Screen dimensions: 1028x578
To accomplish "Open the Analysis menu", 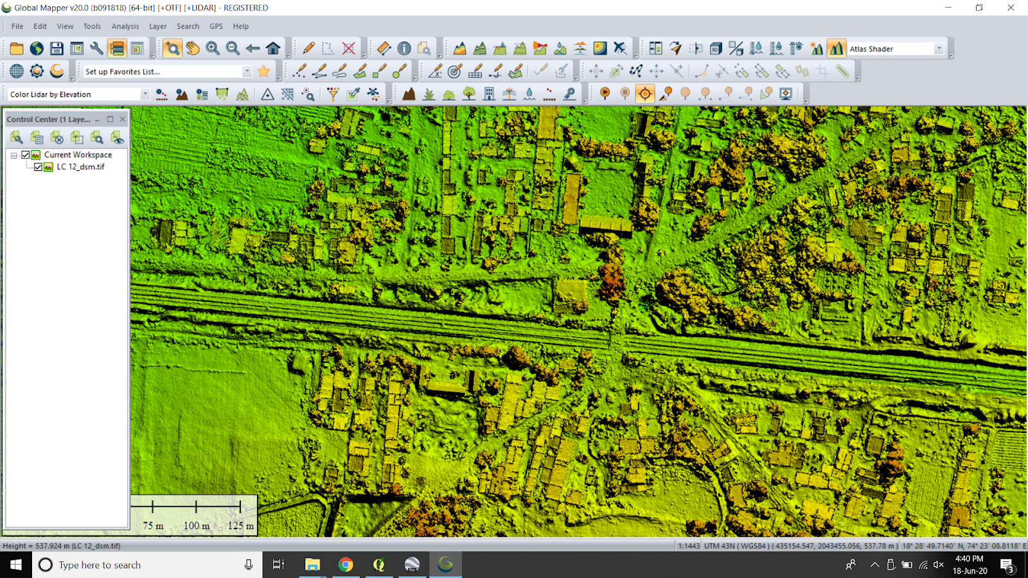I will pos(125,26).
